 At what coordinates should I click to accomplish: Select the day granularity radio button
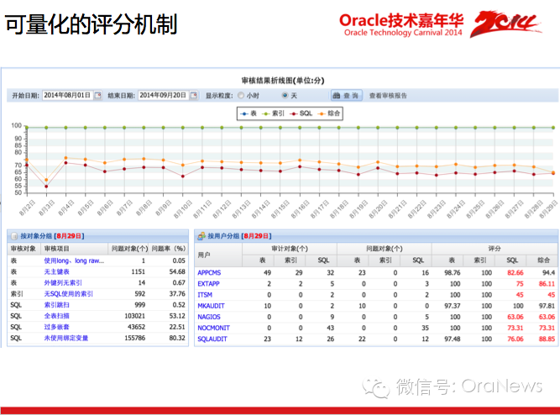(x=285, y=96)
